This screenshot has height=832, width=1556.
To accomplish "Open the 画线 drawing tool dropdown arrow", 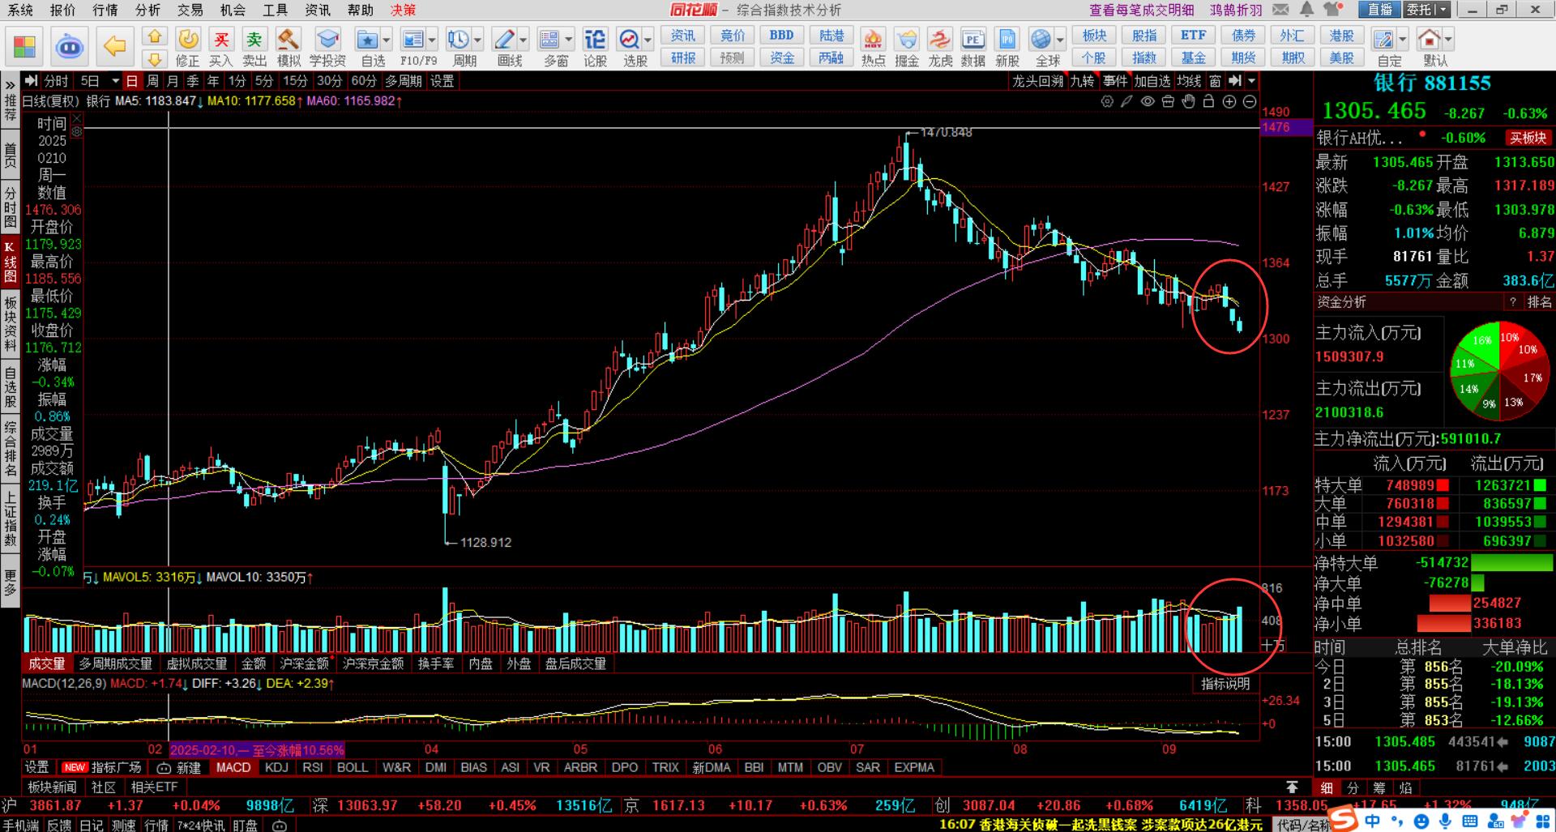I will point(524,40).
